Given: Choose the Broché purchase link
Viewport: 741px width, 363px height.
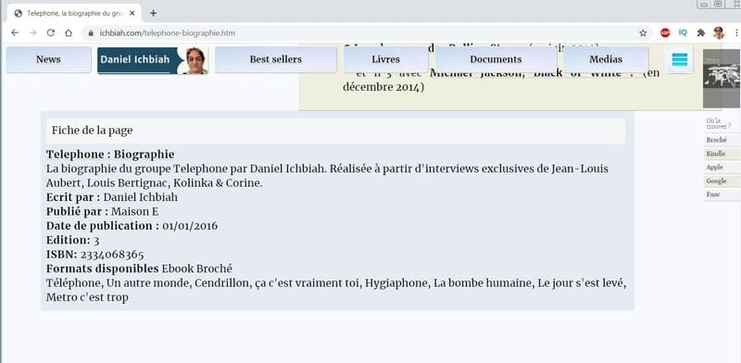Looking at the screenshot, I should click(722, 141).
